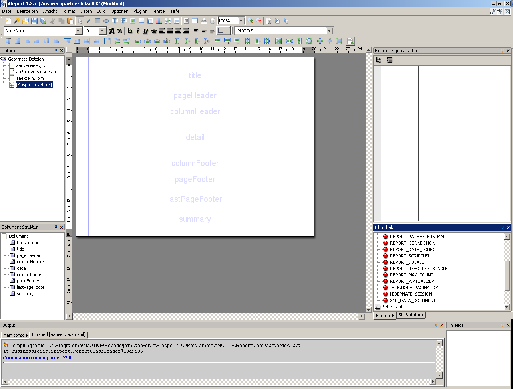Select Seitenzahl in Bibliothek

(392, 307)
